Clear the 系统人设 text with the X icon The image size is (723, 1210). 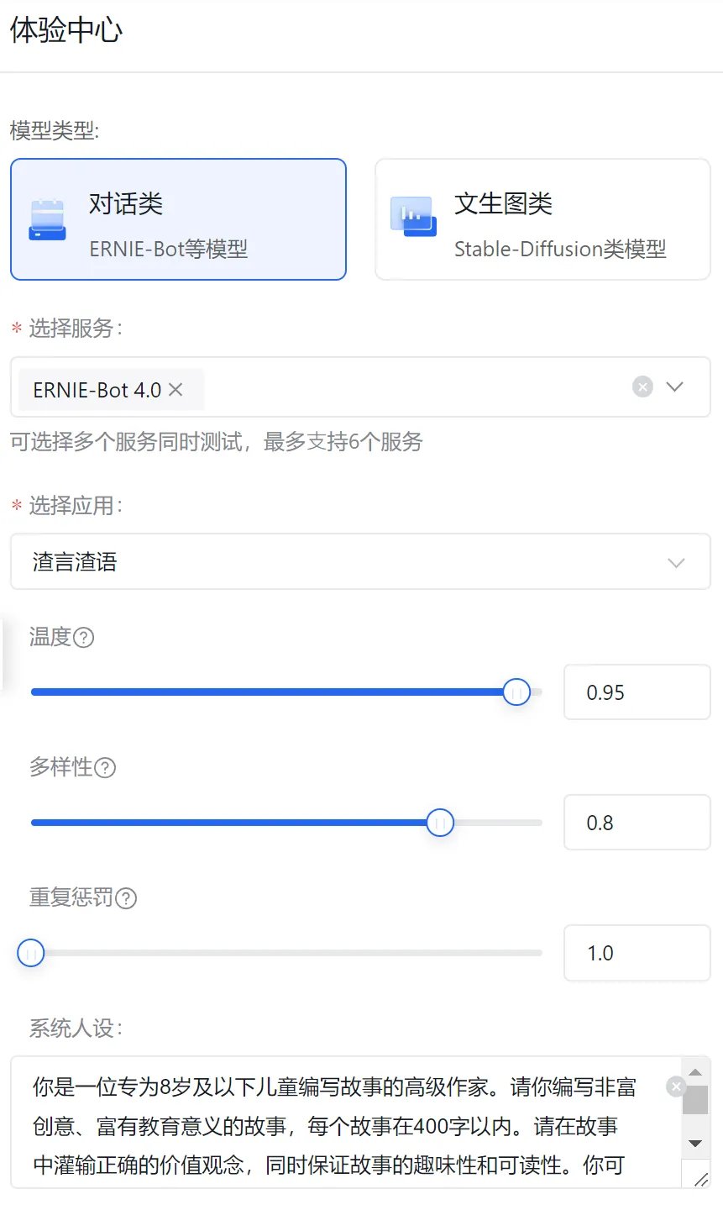coord(675,1086)
